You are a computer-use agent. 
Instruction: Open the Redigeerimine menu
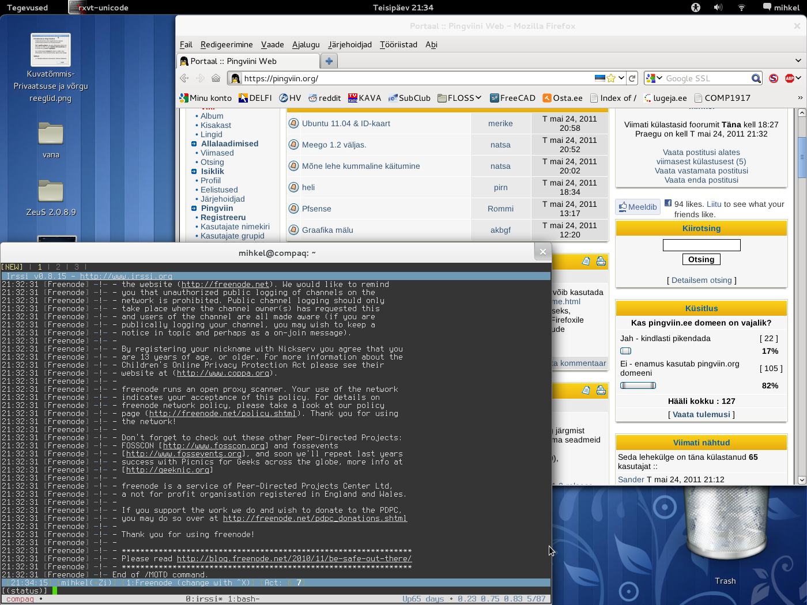tap(227, 44)
